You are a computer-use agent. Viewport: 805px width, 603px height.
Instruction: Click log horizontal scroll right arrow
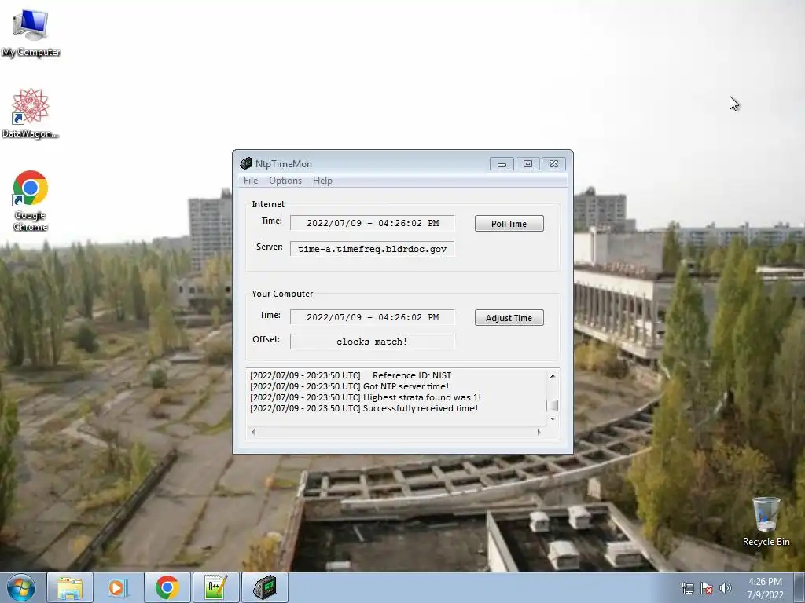tap(539, 433)
